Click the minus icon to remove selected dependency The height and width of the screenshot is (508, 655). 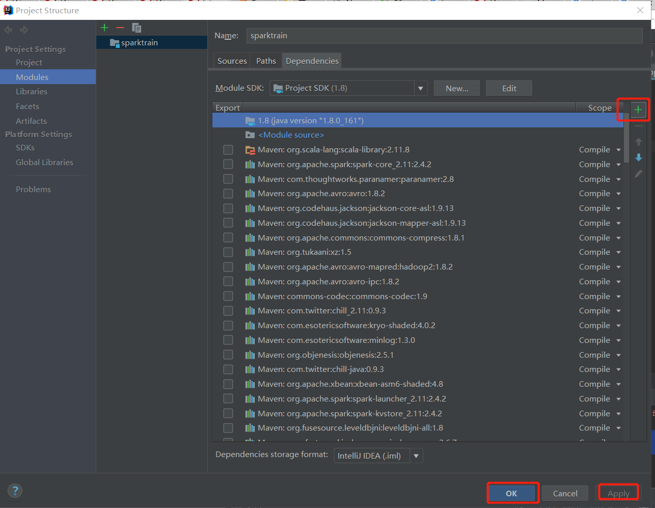click(637, 125)
